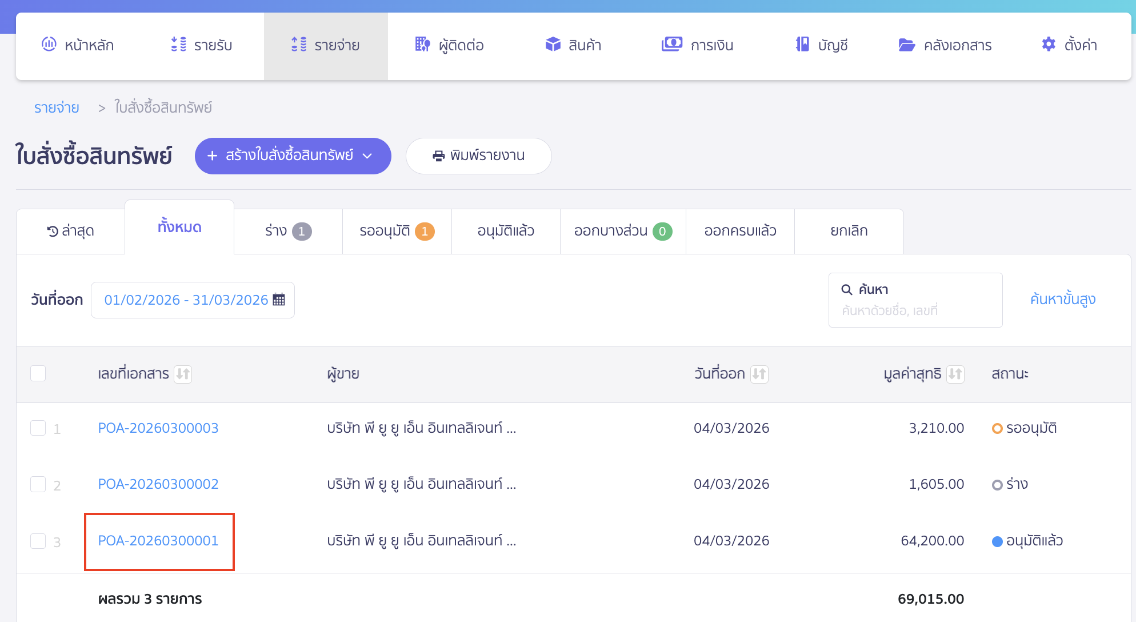
Task: Open the ยกเลิก tab
Action: [x=849, y=231]
